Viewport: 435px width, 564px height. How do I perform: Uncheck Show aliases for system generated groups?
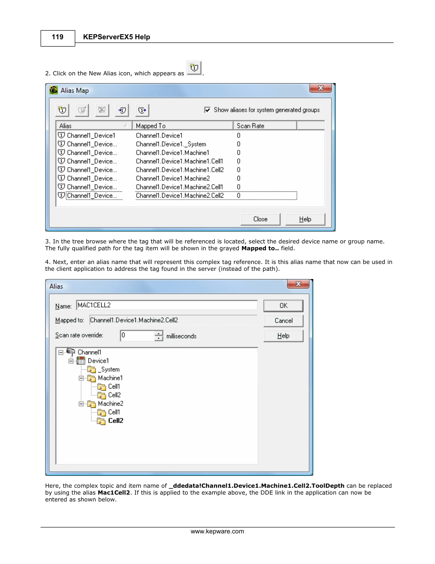207,110
